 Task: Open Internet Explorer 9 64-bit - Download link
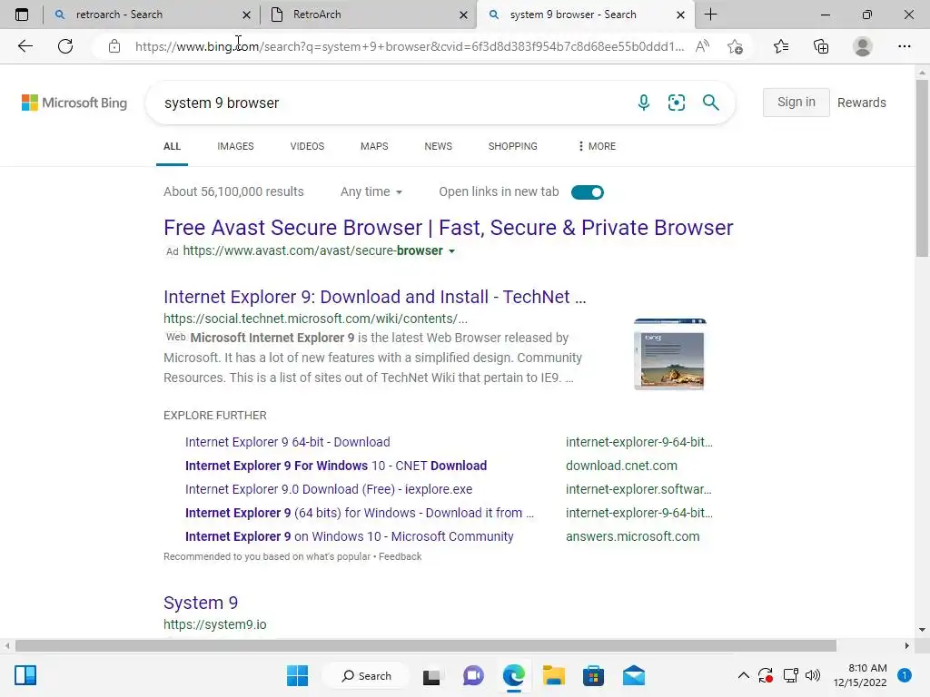288,442
